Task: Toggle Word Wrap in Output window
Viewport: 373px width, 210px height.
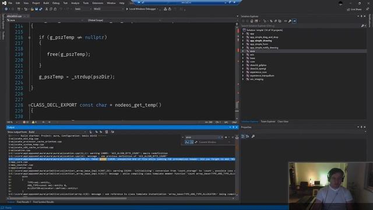Action: (112, 132)
